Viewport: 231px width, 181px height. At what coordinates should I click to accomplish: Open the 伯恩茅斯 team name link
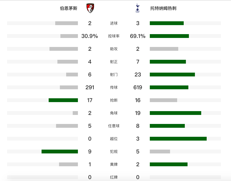click(x=69, y=8)
